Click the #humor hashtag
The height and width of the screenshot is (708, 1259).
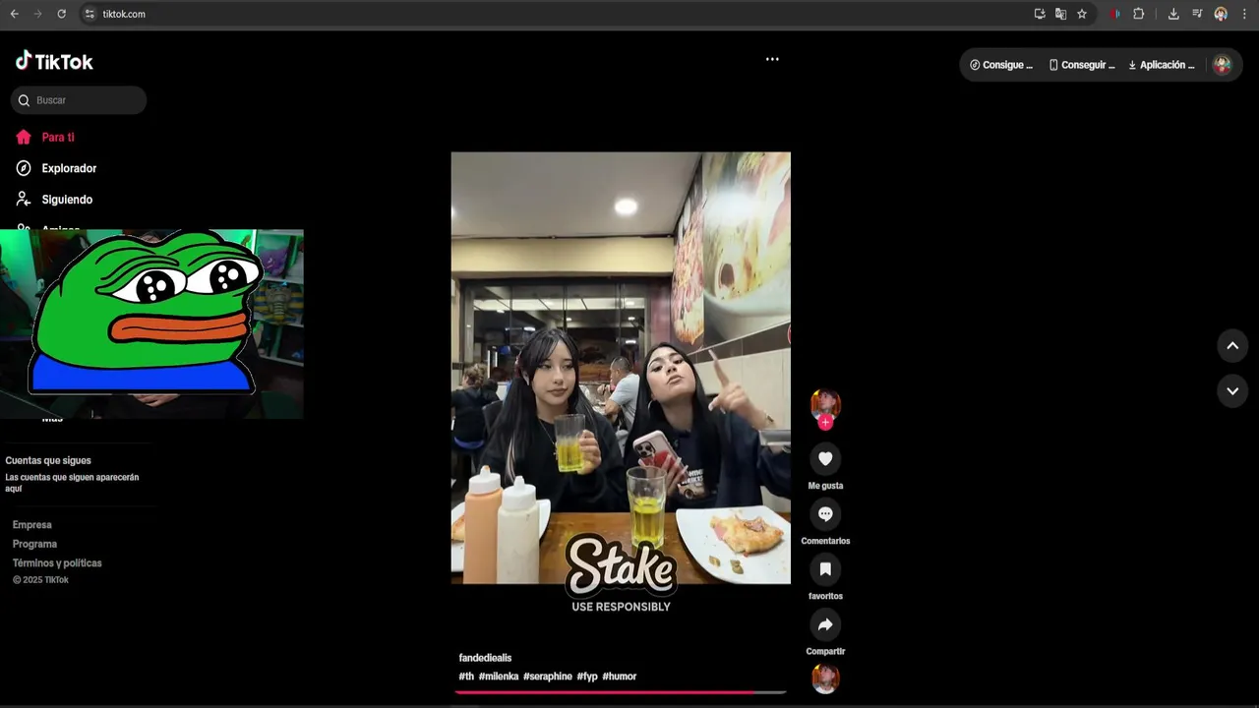click(x=620, y=677)
